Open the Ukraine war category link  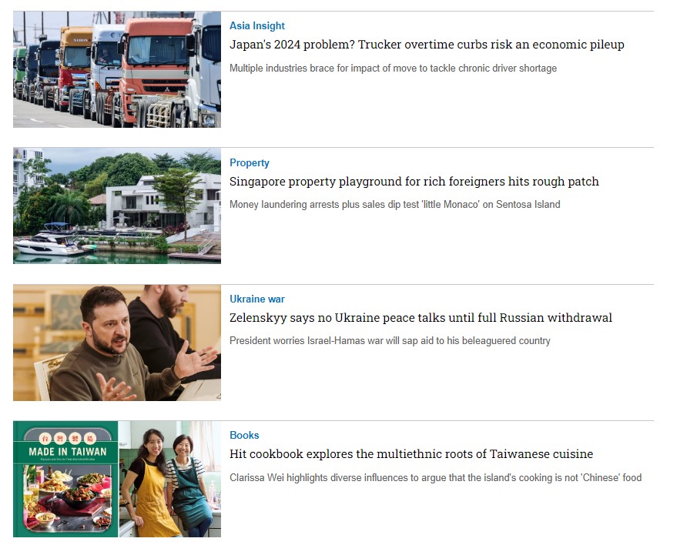coord(257,299)
